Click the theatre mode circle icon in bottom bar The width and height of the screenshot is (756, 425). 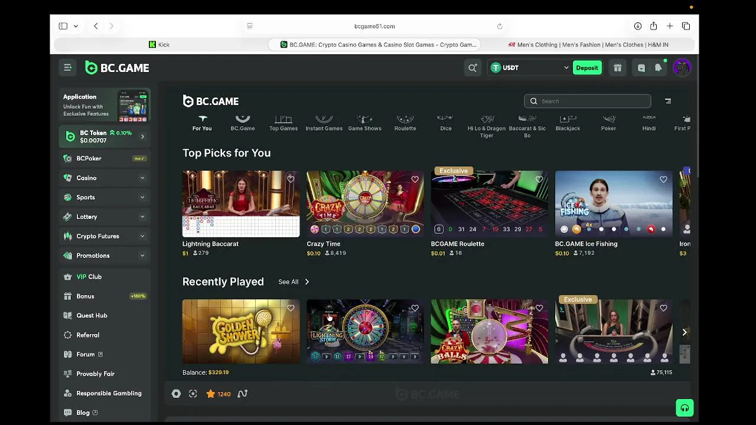tap(176, 394)
